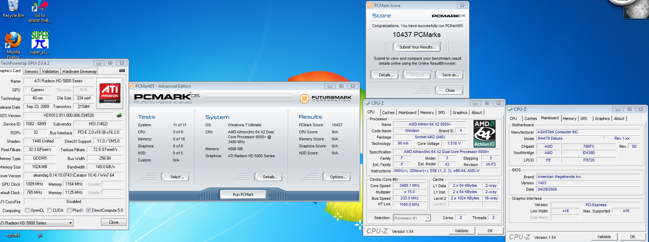
Task: Uncheck DirectCompute 5.0 in GPU-Z
Action: coord(88,210)
